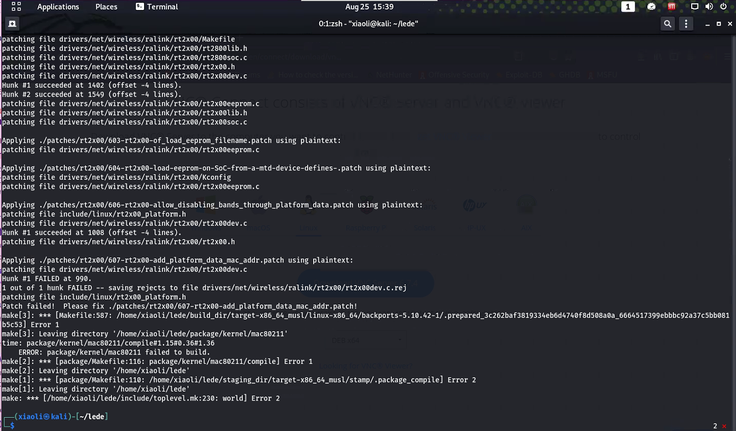Open the power menu icon
Screen dimensions: 736x431
point(724,6)
